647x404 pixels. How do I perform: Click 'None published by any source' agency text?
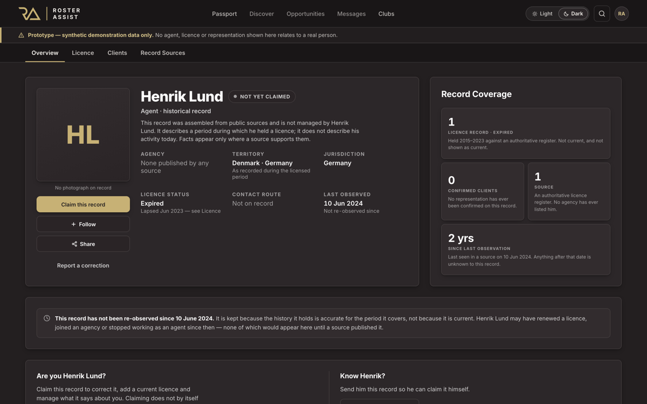tap(175, 167)
